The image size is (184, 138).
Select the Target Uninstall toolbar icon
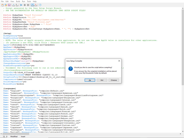point(35,5)
